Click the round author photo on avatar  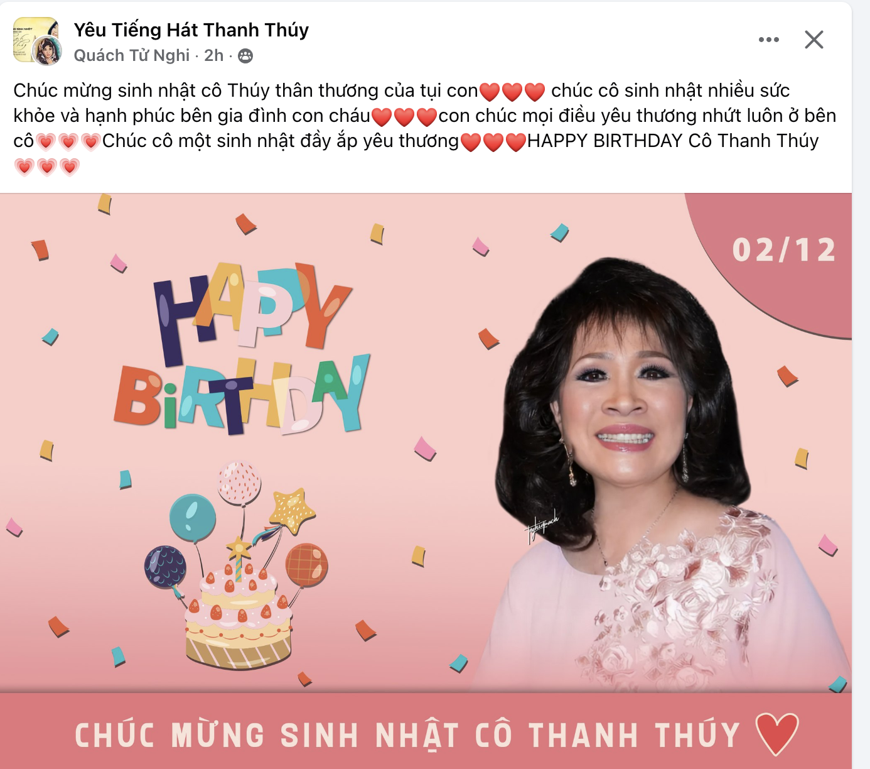pos(48,52)
